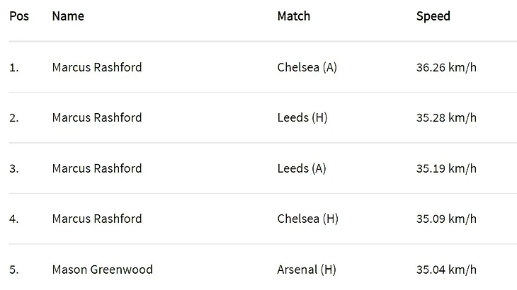
Task: Click the Chelsea (H) match cell
Action: (308, 219)
